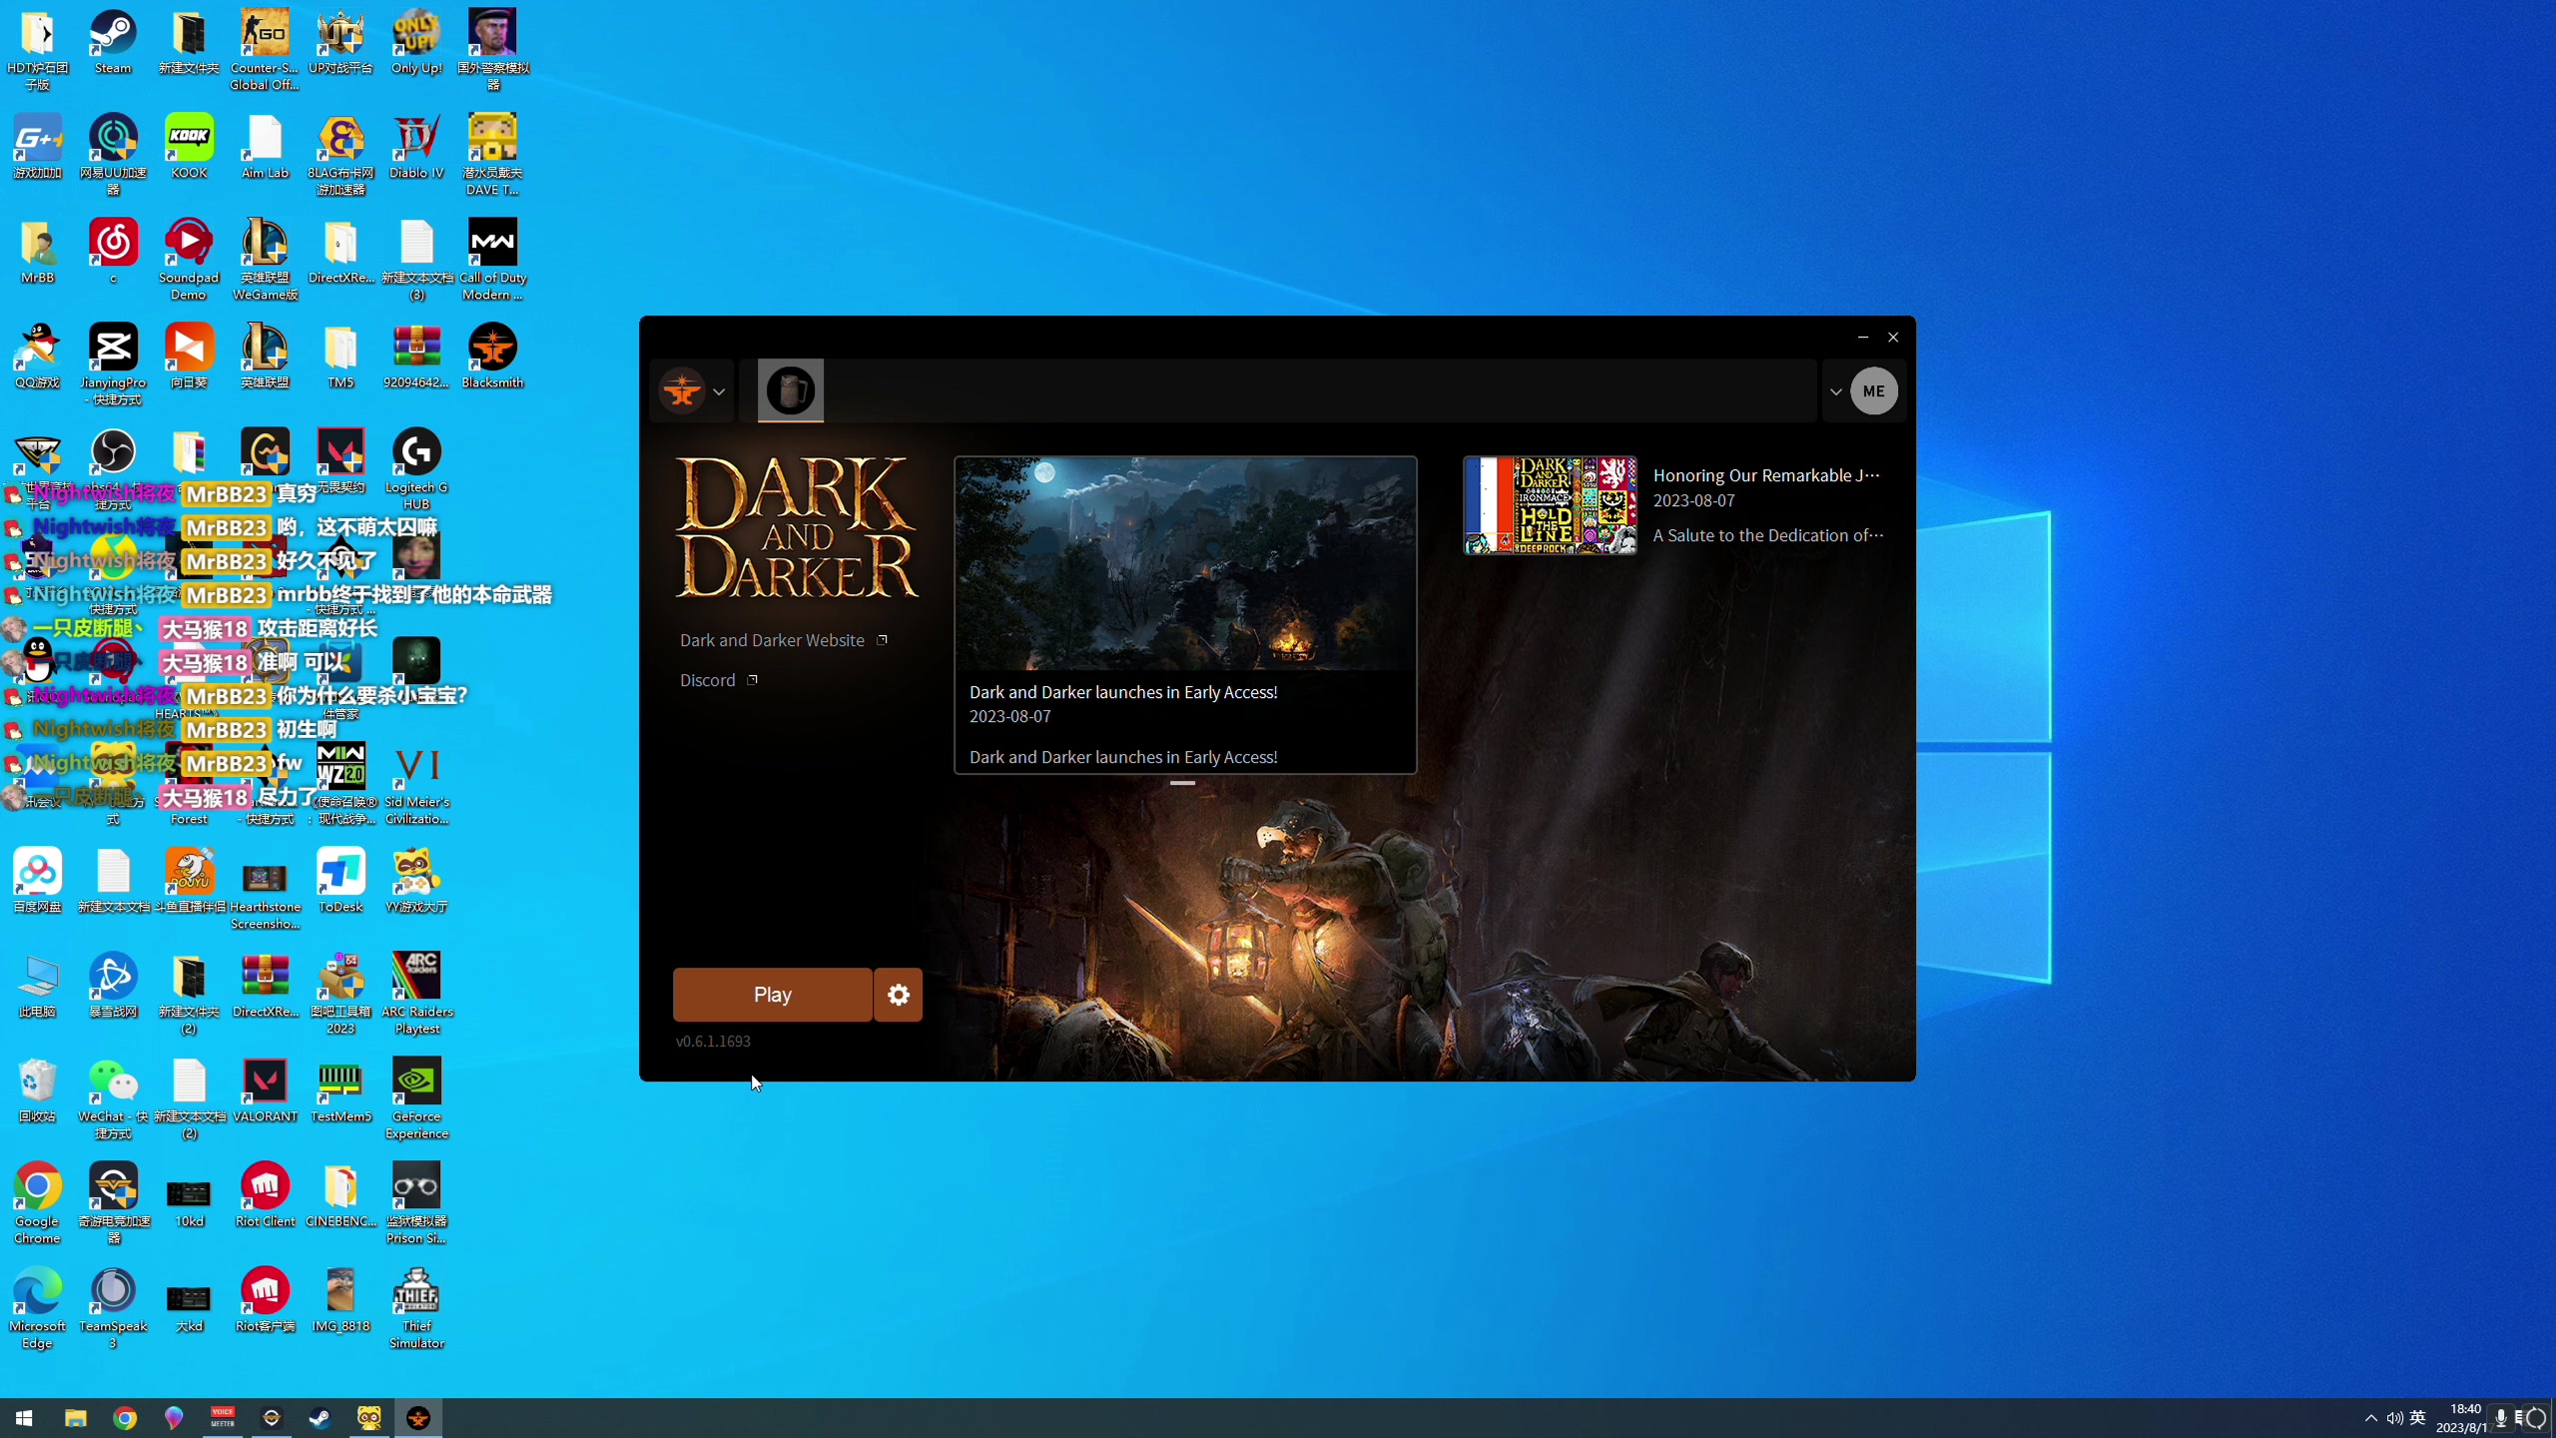
Task: Select Sid Meier's Civilization VI icon
Action: click(x=416, y=784)
